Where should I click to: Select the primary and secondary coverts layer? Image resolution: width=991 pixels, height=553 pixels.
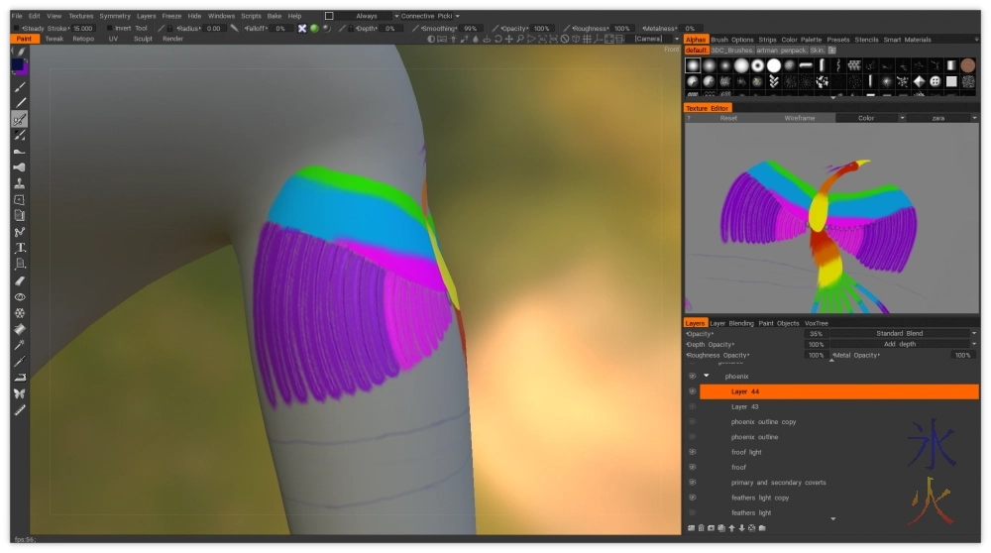coord(778,483)
